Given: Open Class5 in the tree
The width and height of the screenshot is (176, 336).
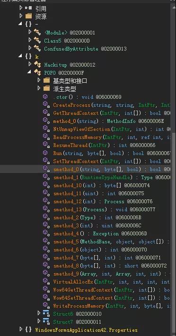Looking at the screenshot, I should click(53, 41).
